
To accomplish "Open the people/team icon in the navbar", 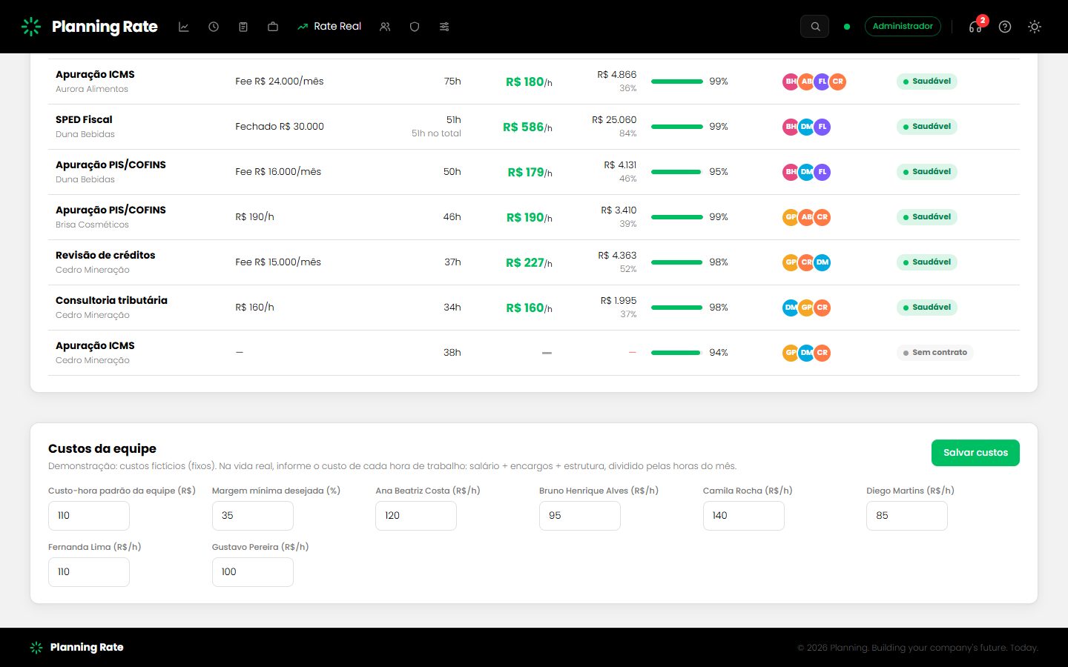I will tap(385, 27).
